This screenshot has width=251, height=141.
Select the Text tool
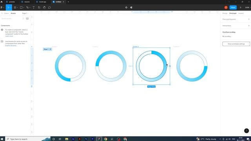click(x=34, y=7)
